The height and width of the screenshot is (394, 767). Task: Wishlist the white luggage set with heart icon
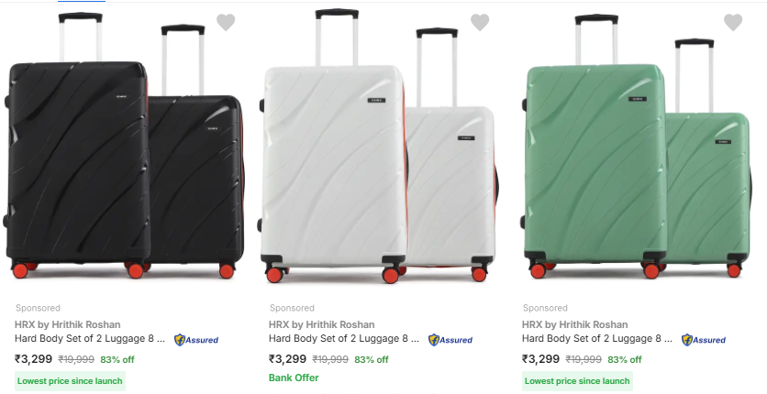pyautogui.click(x=480, y=22)
